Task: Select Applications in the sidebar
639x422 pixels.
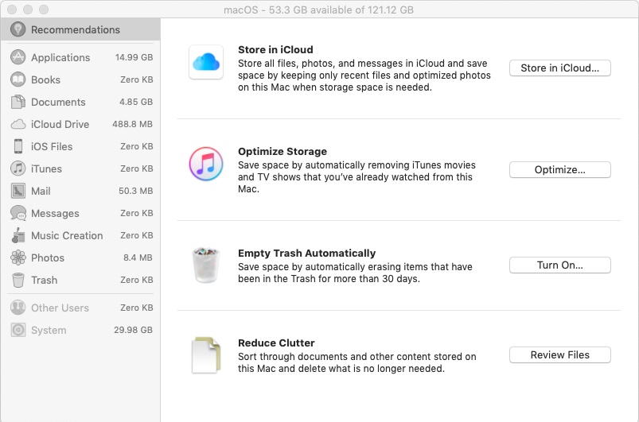Action: [60, 57]
